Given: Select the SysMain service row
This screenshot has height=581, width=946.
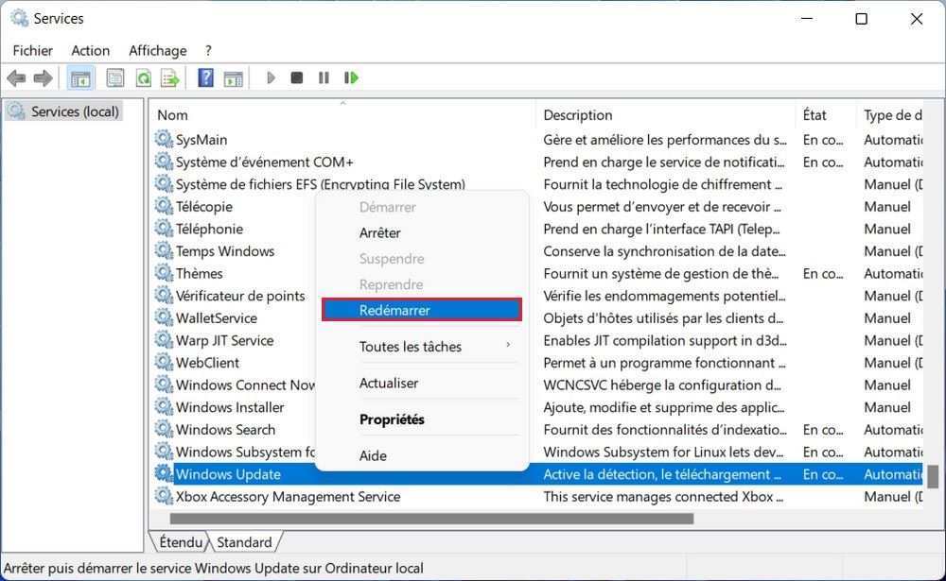Looking at the screenshot, I should coord(538,139).
